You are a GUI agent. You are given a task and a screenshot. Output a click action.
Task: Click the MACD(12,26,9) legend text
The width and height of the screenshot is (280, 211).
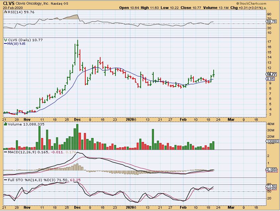coord(22,152)
